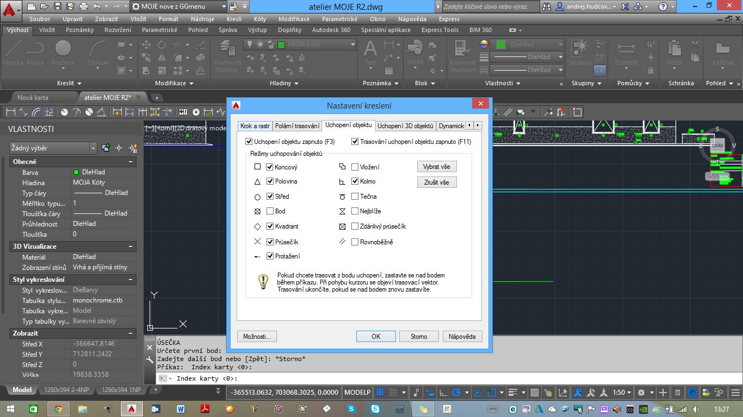Click Kopírovat vlastnosti match properties icon

pyautogui.click(x=463, y=56)
